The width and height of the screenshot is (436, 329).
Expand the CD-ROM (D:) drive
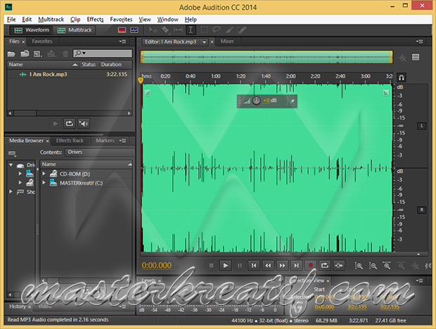(x=44, y=174)
